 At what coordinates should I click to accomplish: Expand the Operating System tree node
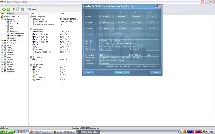point(2,43)
